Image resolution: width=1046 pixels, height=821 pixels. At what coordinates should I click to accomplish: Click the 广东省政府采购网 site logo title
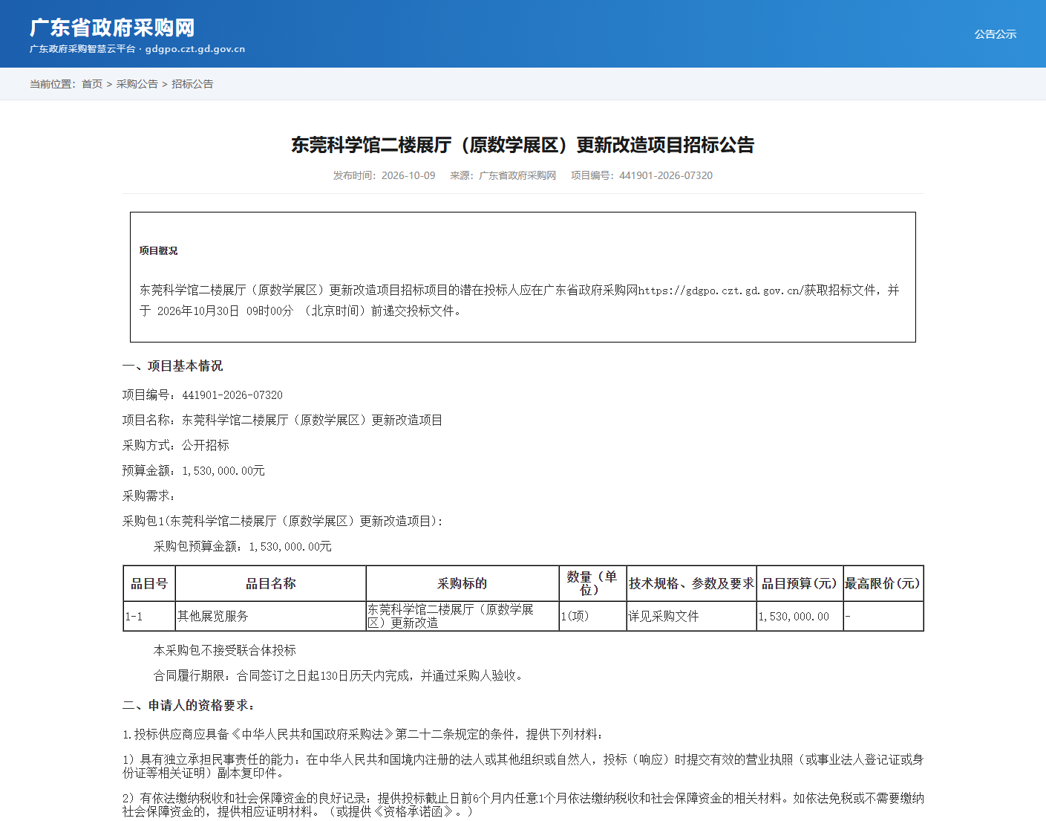(x=112, y=27)
